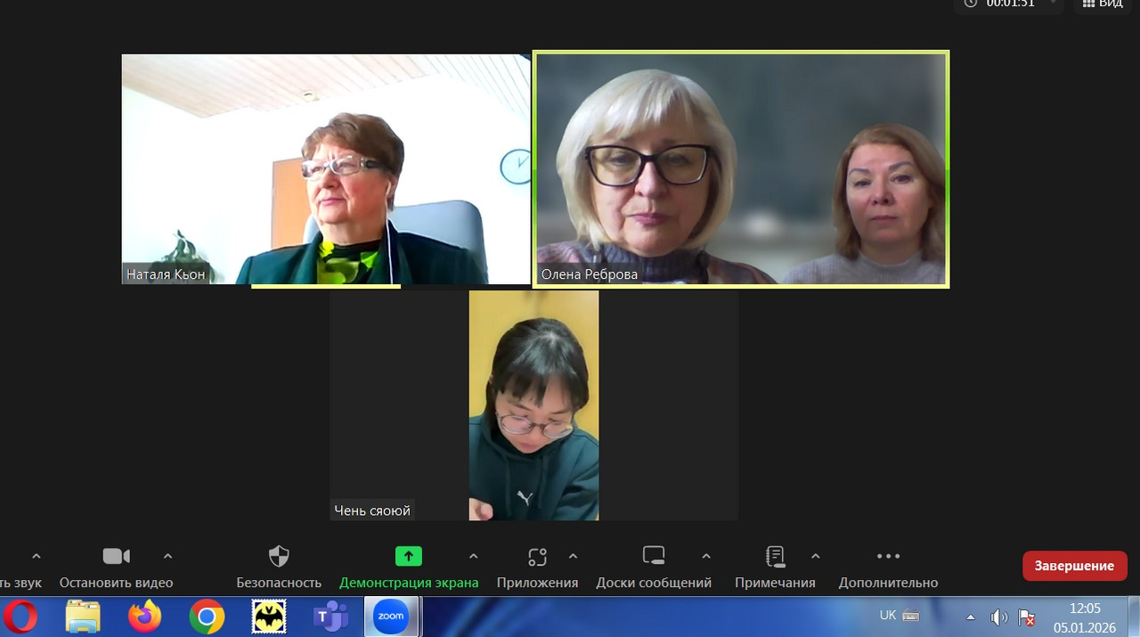This screenshot has height=637, width=1140.
Task: Select Наталя Кьон video tile
Action: click(x=326, y=169)
